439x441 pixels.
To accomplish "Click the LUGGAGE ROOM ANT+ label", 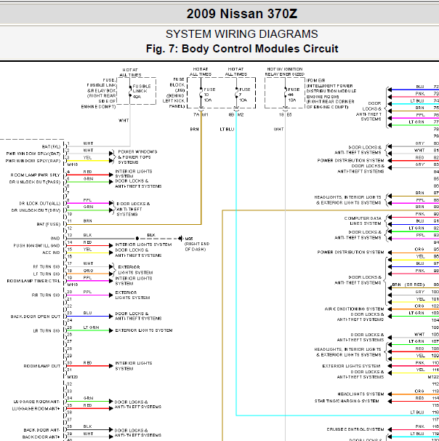I will 36,409.
